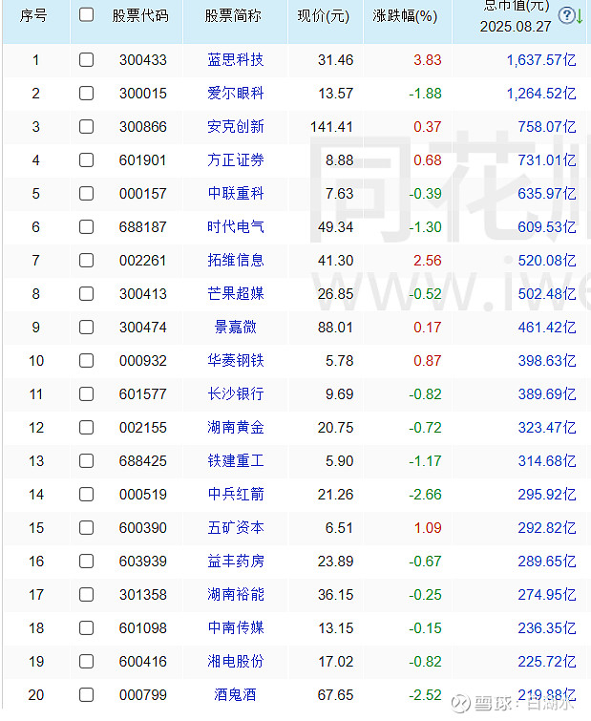Open the 芒果超媒 stock link
Viewport: 591px width, 721px height.
click(x=235, y=294)
